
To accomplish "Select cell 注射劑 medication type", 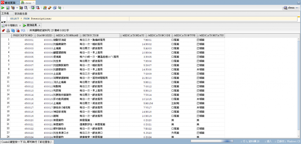I will pos(184,103).
